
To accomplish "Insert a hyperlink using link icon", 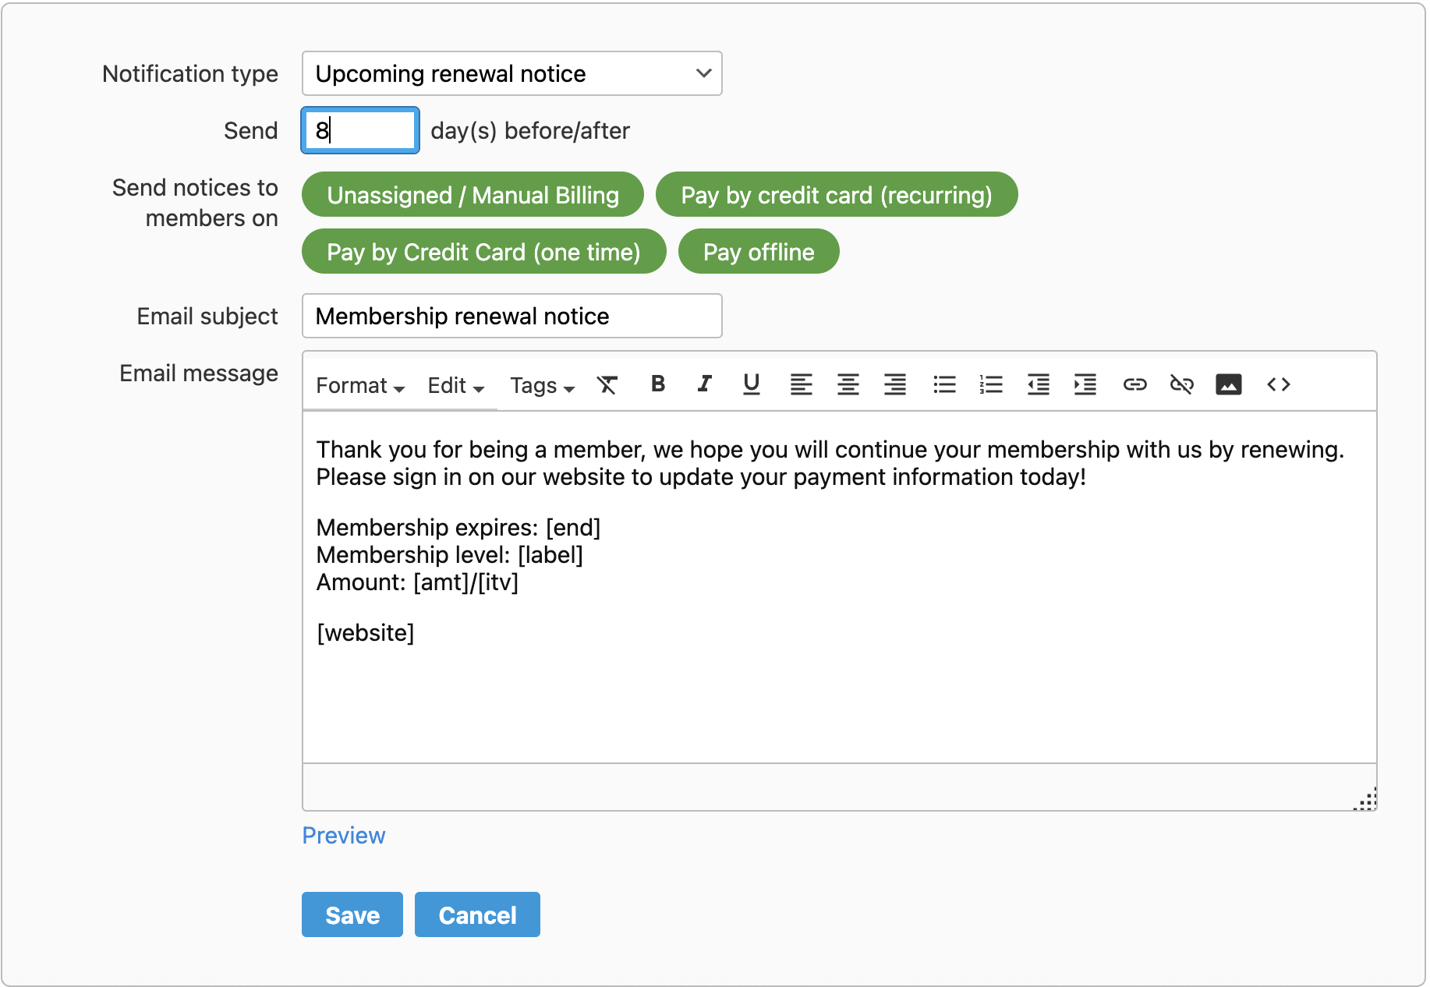I will [1134, 384].
